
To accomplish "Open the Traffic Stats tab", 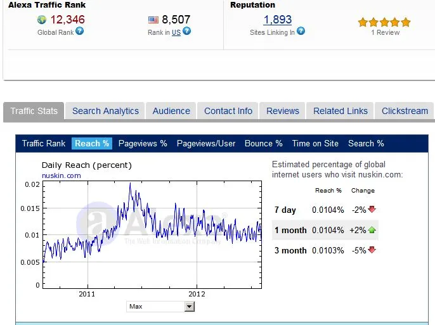I will point(34,111).
